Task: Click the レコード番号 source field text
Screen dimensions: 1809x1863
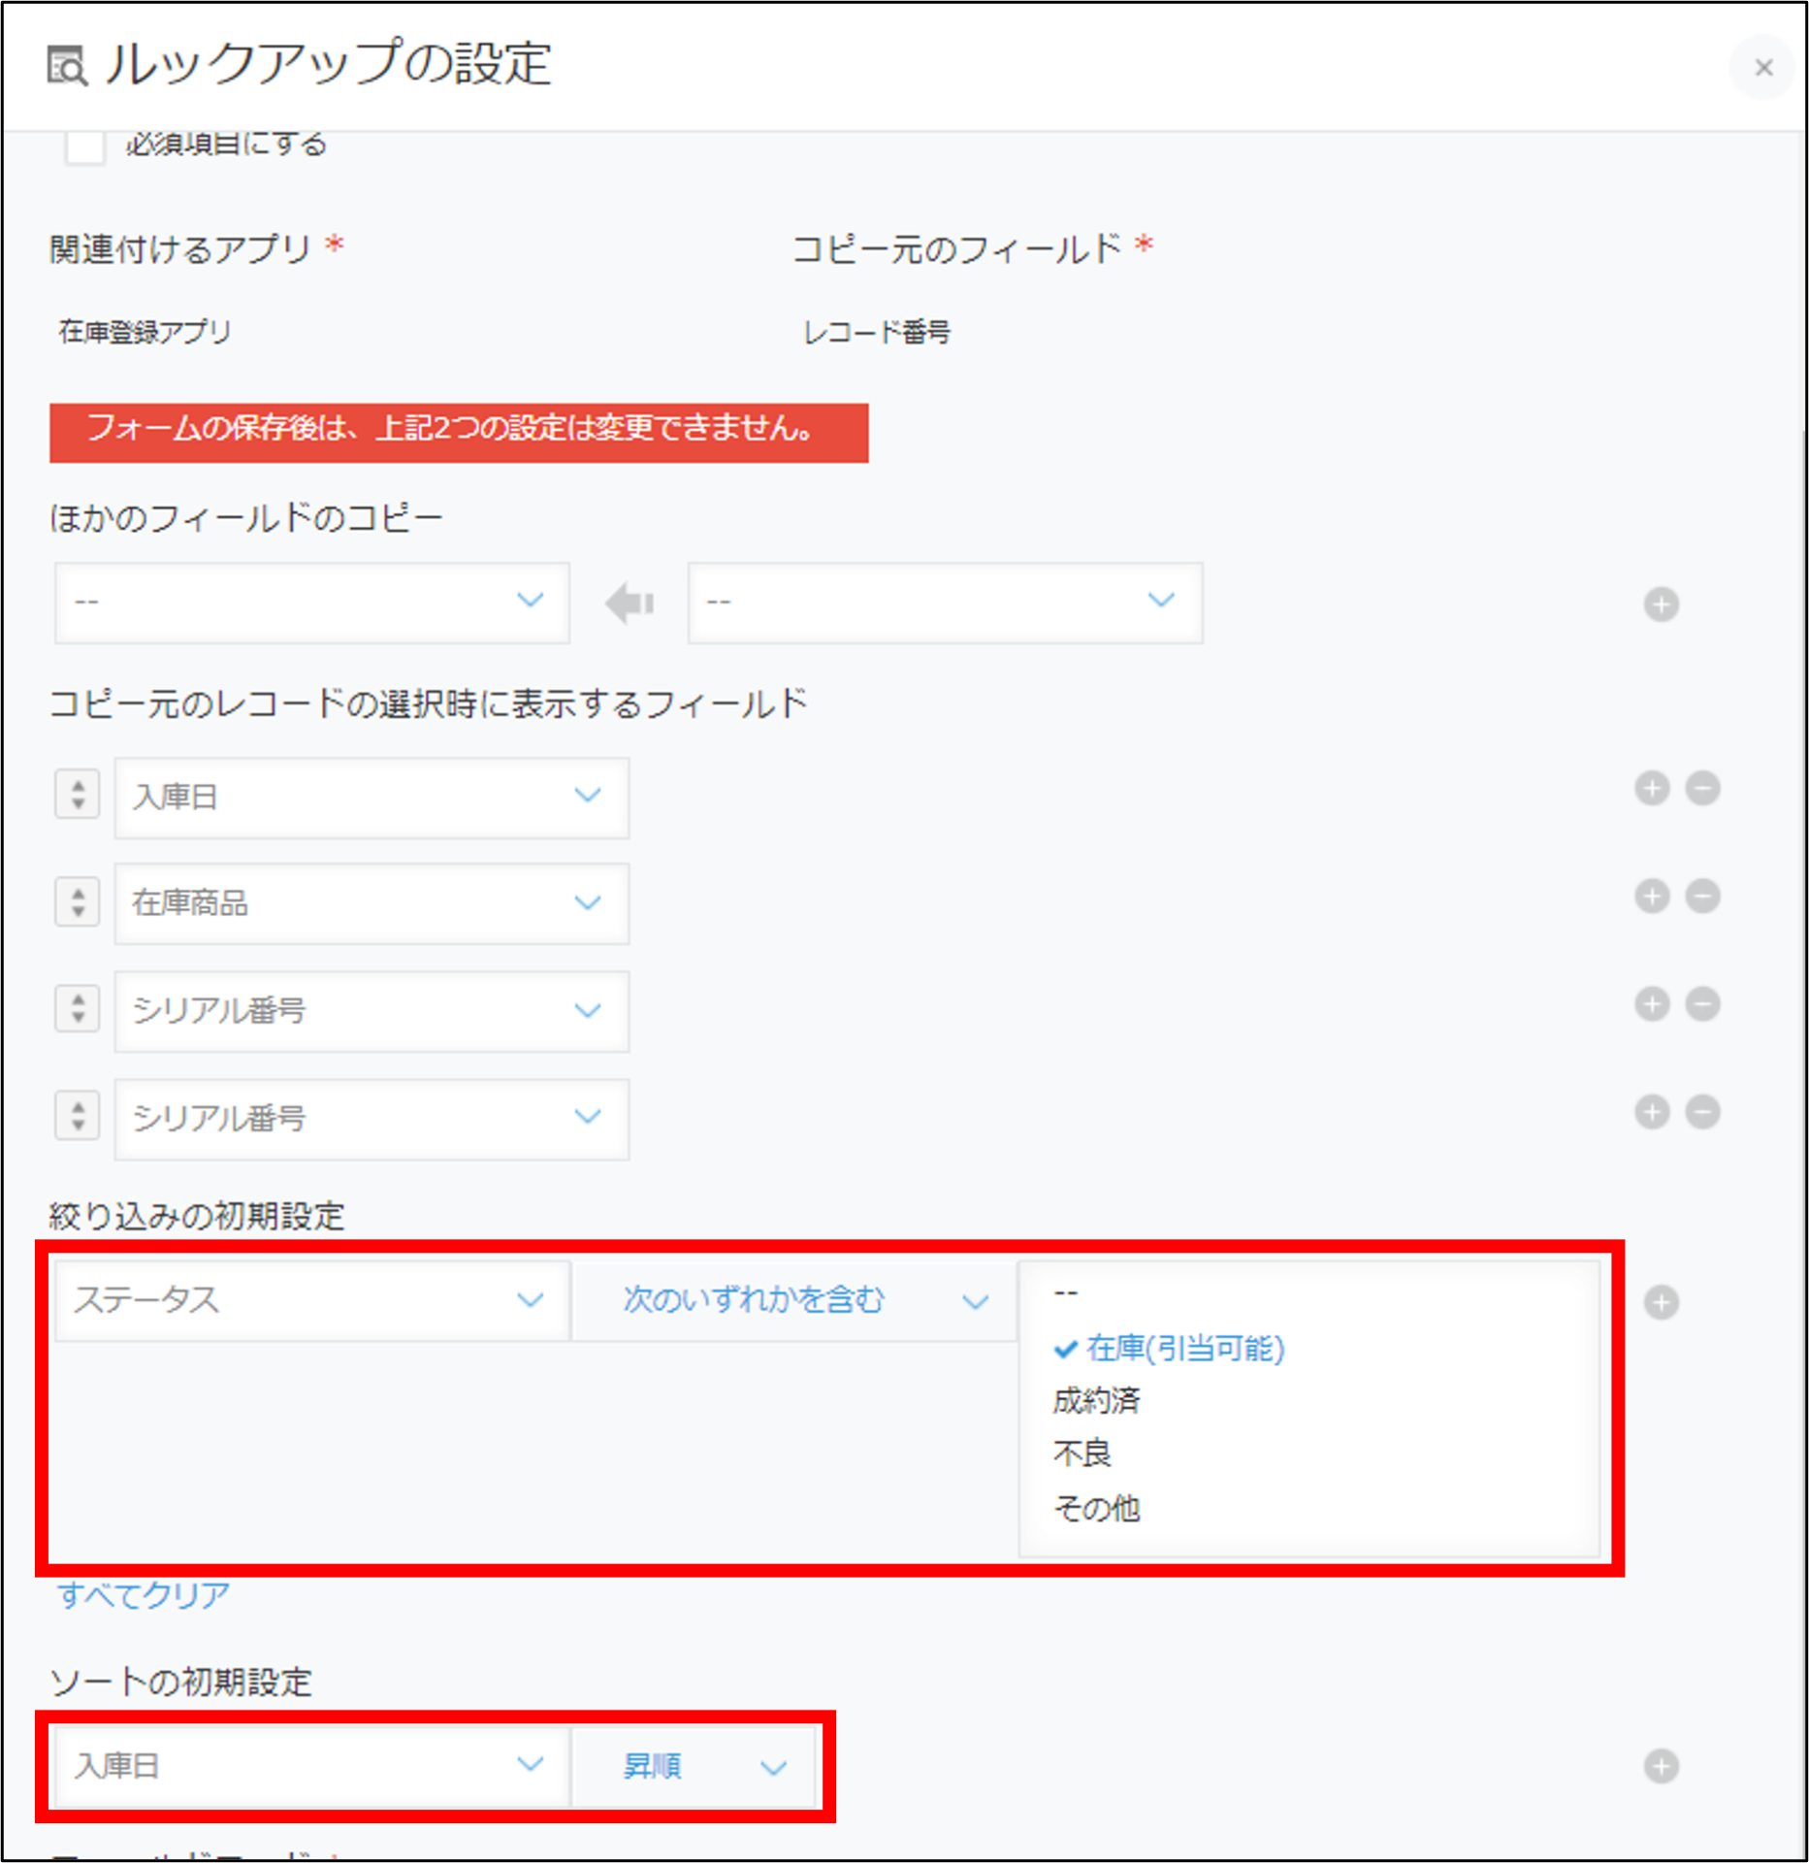Action: pos(877,332)
